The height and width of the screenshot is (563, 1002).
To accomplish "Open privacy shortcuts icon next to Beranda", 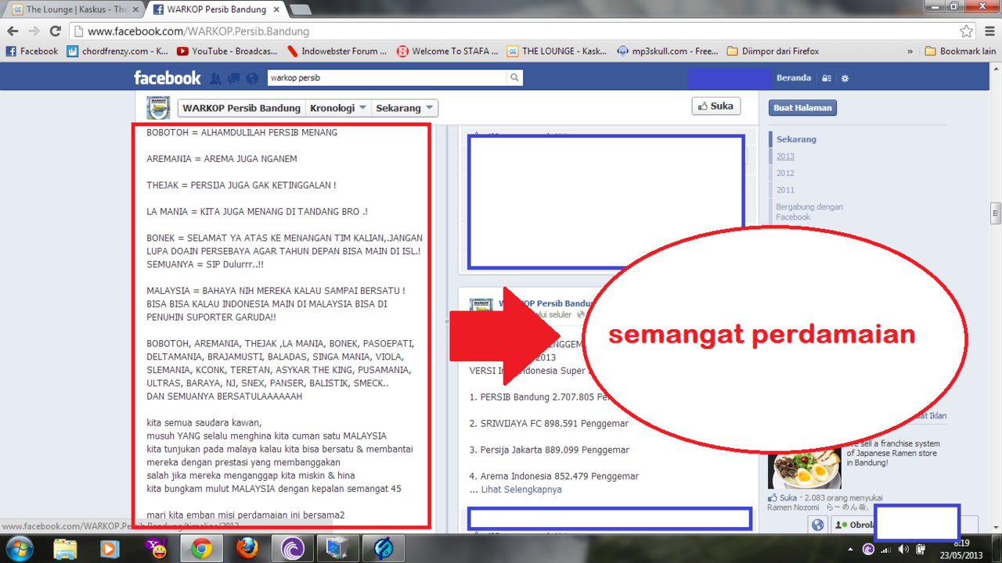I will [827, 78].
